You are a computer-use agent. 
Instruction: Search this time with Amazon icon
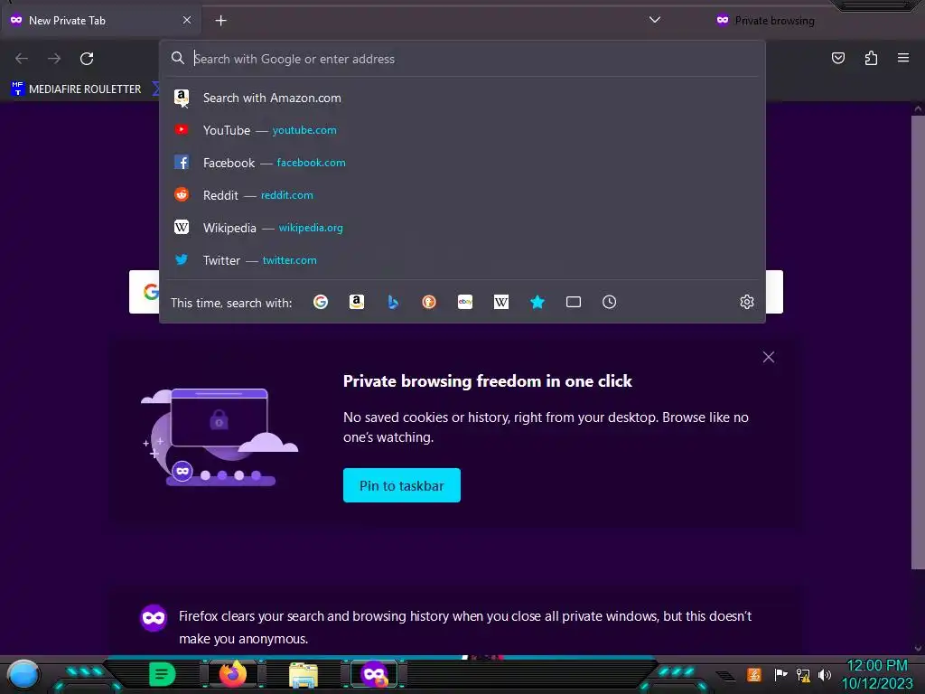(356, 302)
